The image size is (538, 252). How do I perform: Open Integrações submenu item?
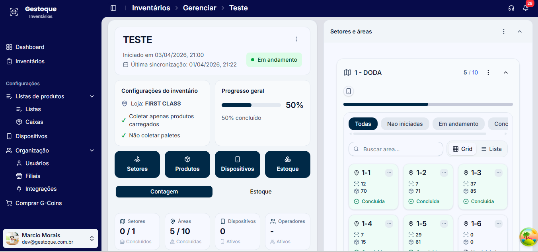point(41,189)
